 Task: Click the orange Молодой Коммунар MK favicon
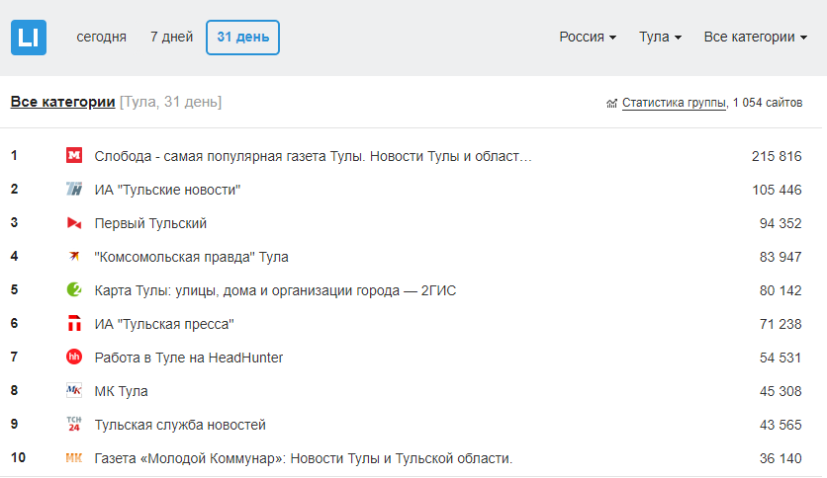tap(74, 458)
